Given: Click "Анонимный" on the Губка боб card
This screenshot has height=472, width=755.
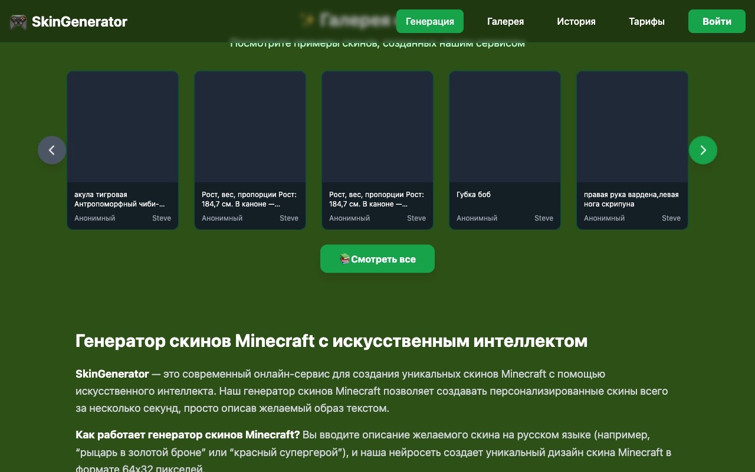Looking at the screenshot, I should (477, 218).
